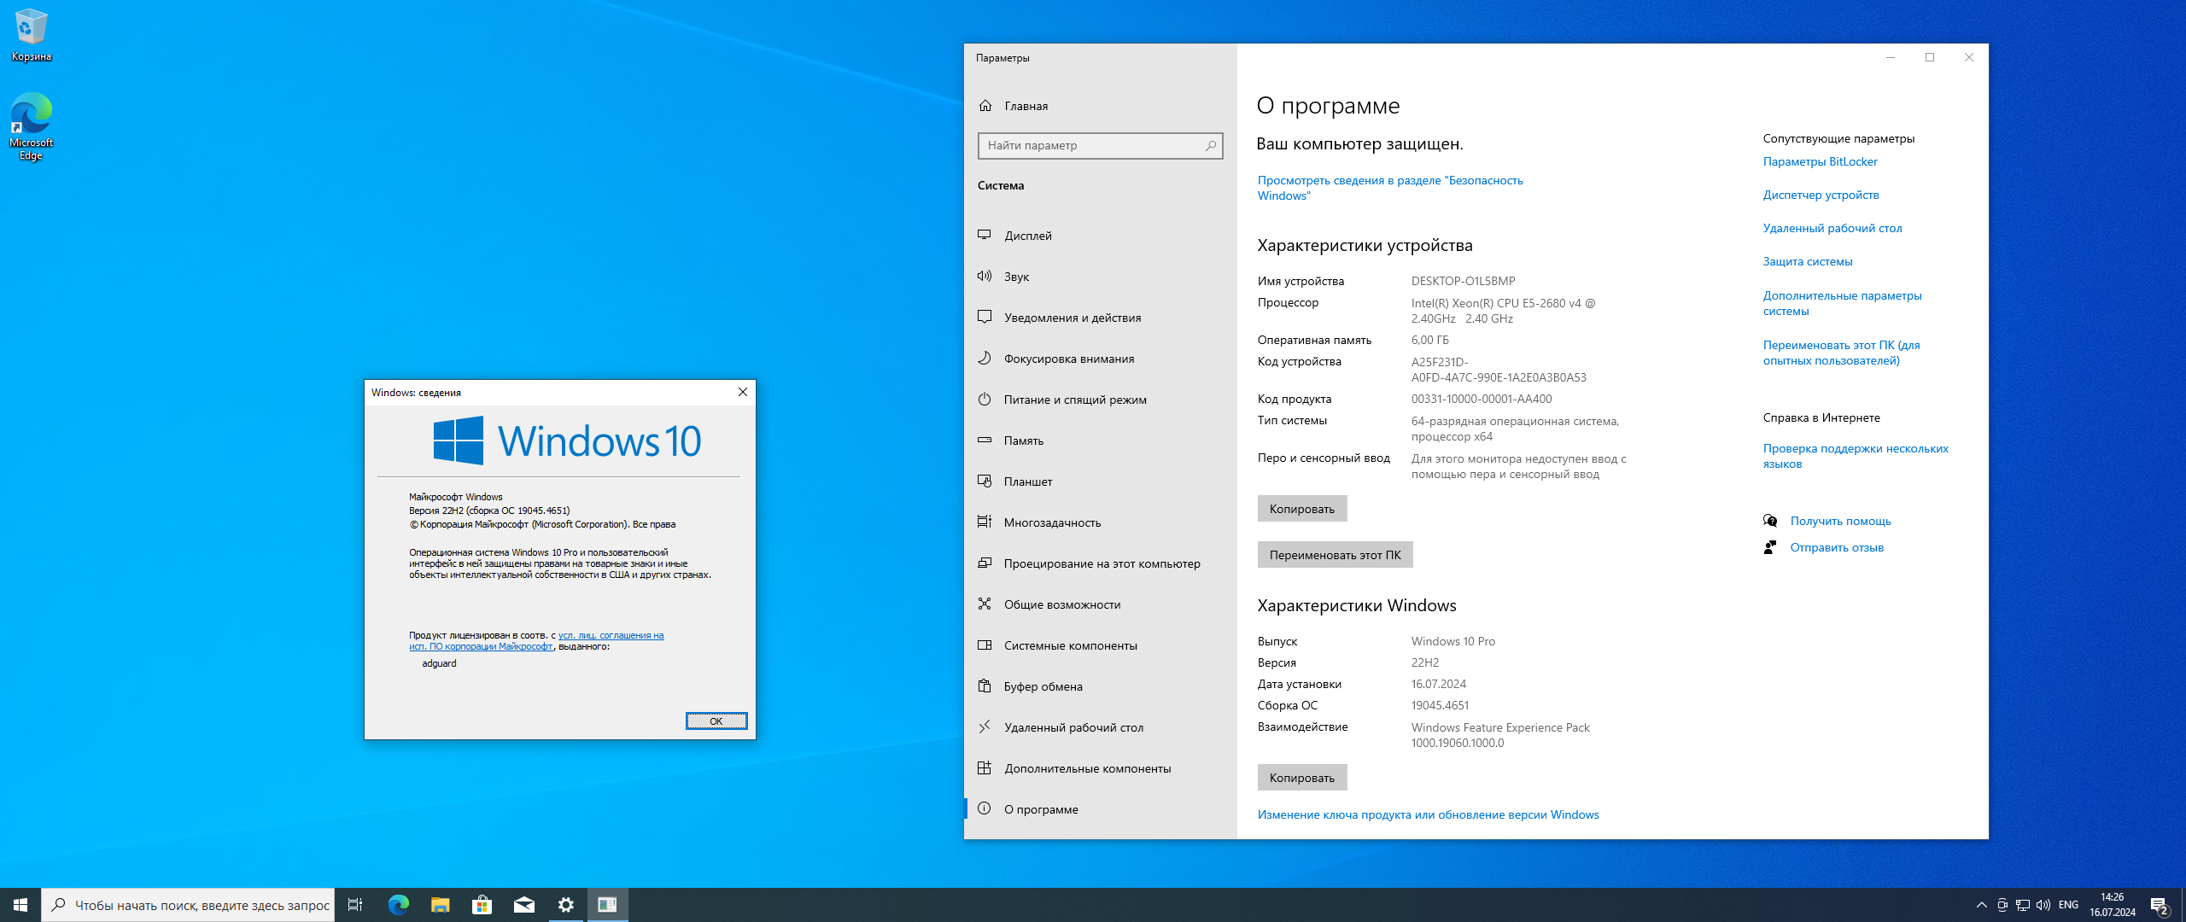2186x922 pixels.
Task: Open Clipboard settings icon
Action: (x=985, y=686)
